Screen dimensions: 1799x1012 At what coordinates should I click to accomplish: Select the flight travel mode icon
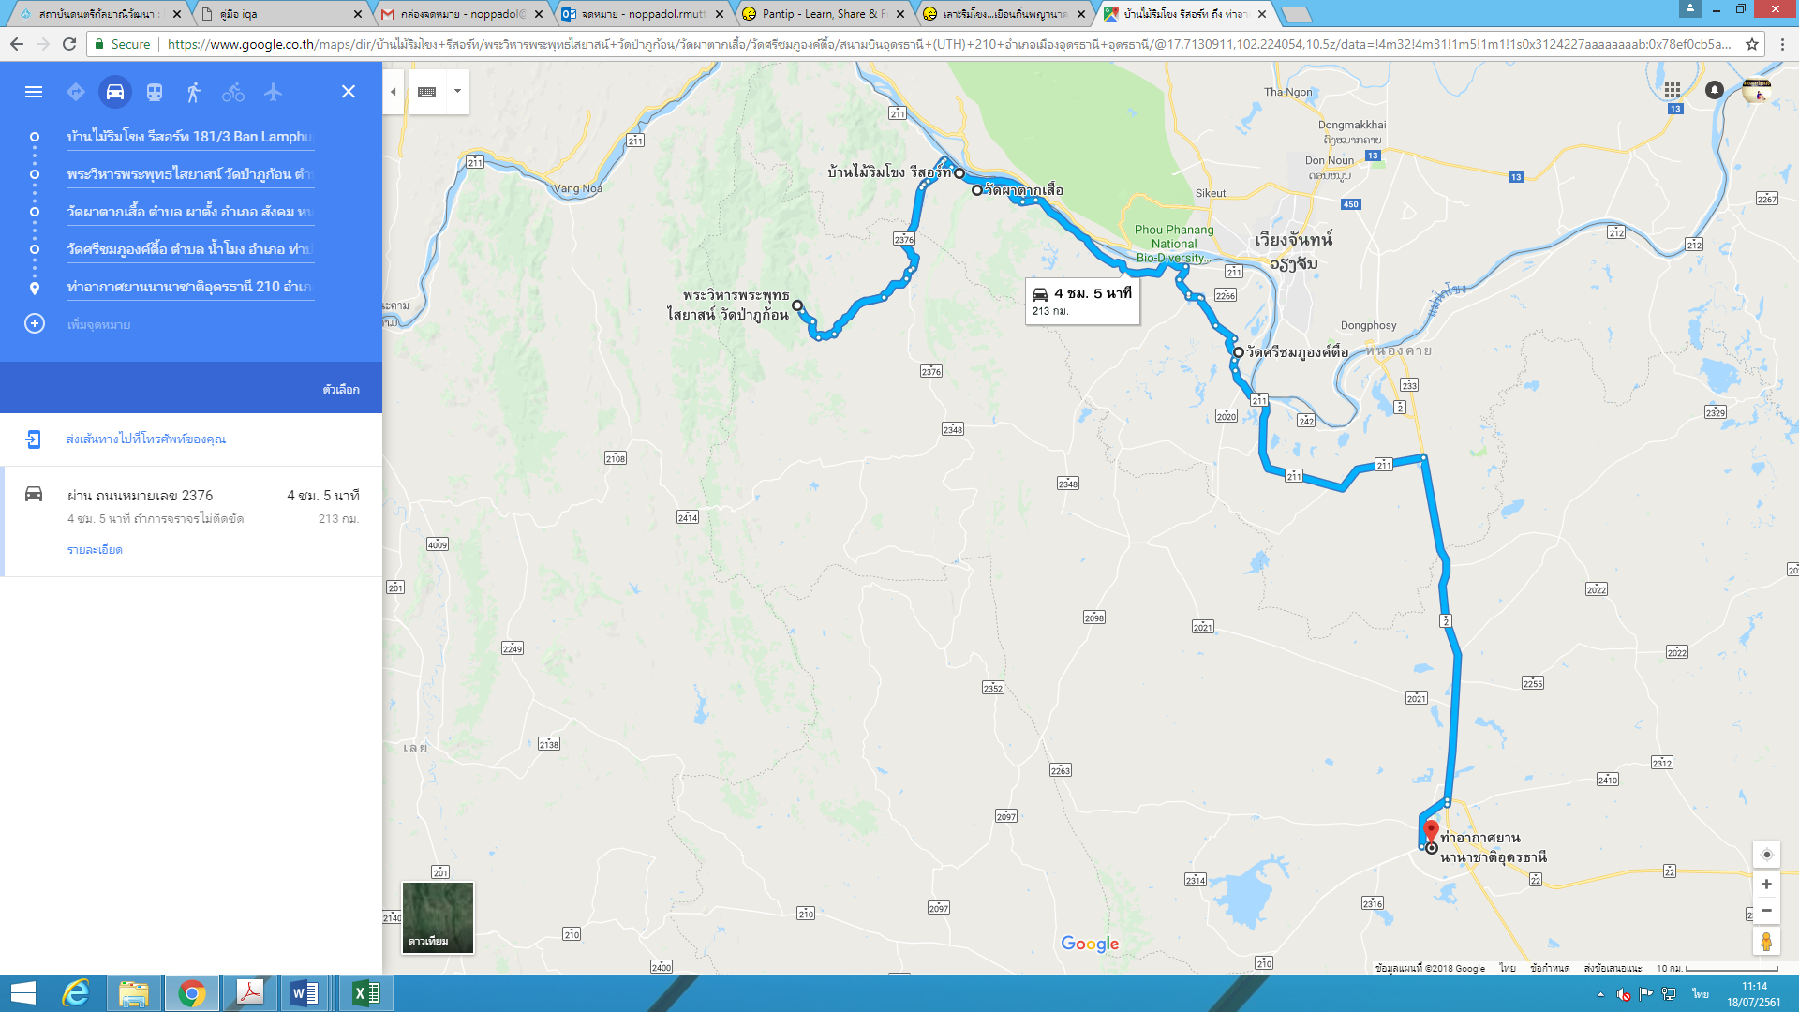coord(273,92)
